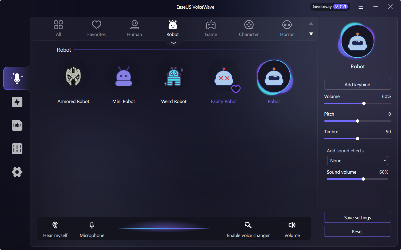The image size is (401, 250).
Task: Click the Add keybind button
Action: (x=358, y=85)
